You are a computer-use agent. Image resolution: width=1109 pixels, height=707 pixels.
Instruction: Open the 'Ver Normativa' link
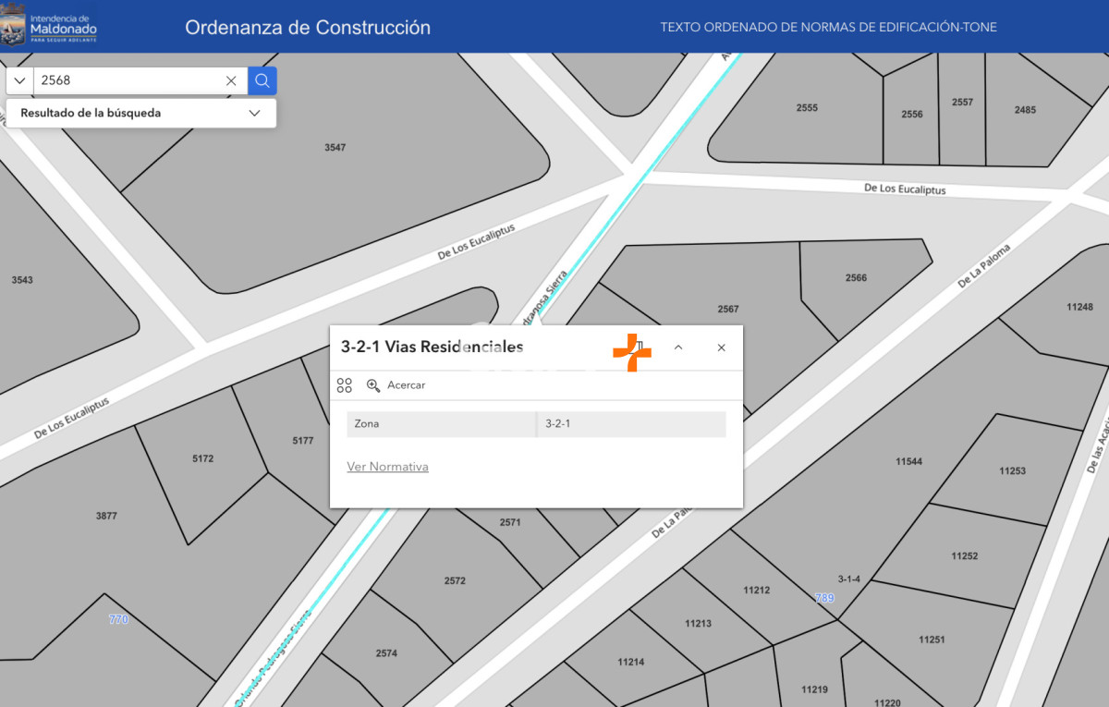(x=387, y=467)
